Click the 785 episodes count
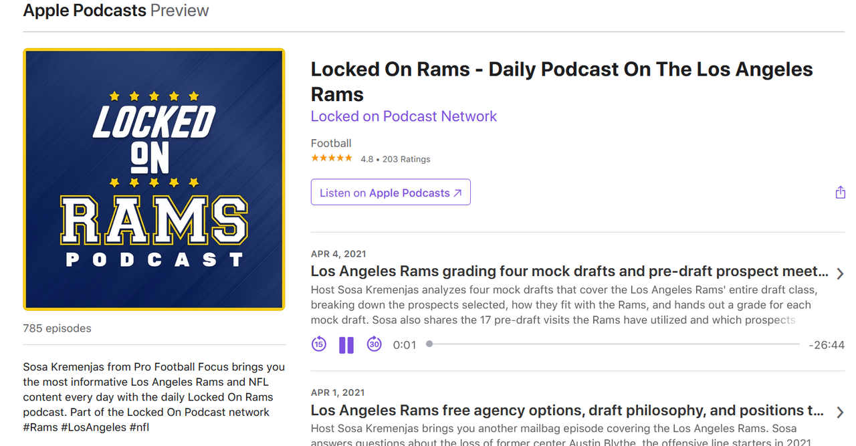Image resolution: width=856 pixels, height=446 pixels. click(x=57, y=328)
